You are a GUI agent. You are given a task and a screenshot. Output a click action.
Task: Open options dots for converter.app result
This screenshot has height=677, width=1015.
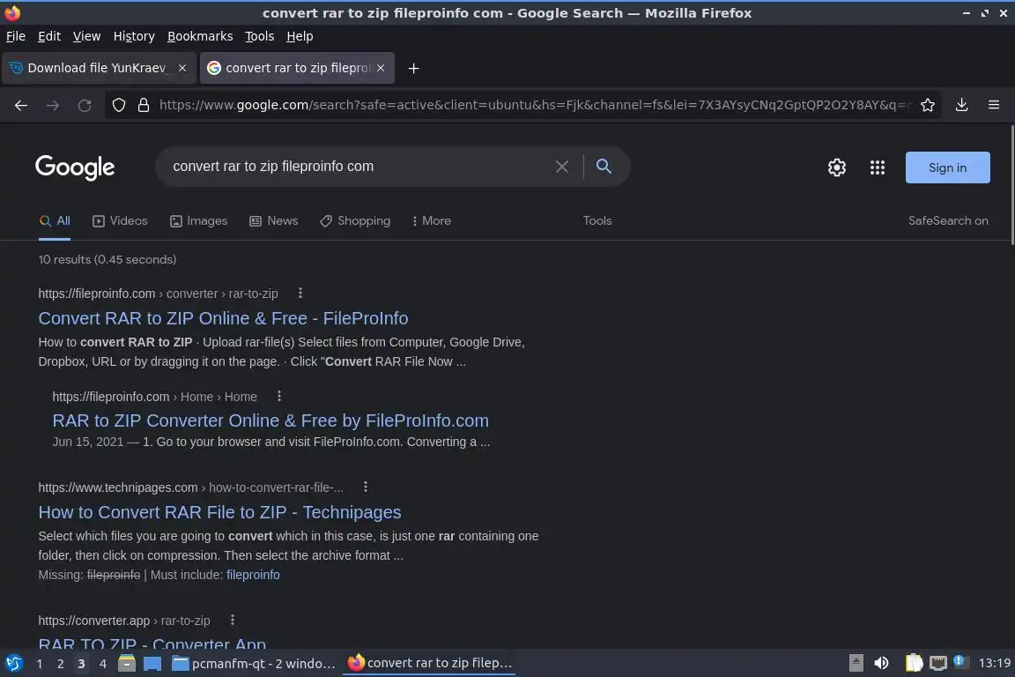pos(233,620)
